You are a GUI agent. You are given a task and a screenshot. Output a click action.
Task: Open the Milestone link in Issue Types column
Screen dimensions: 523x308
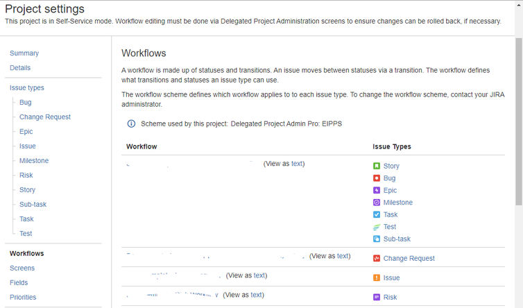pos(398,203)
